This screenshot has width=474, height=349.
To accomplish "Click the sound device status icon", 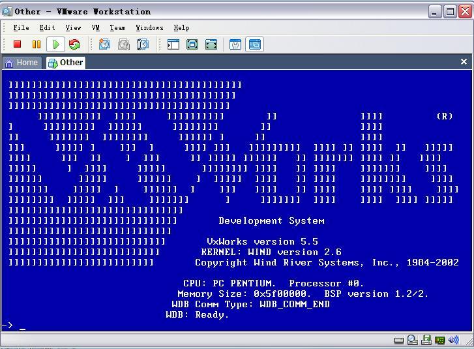I will (x=453, y=341).
